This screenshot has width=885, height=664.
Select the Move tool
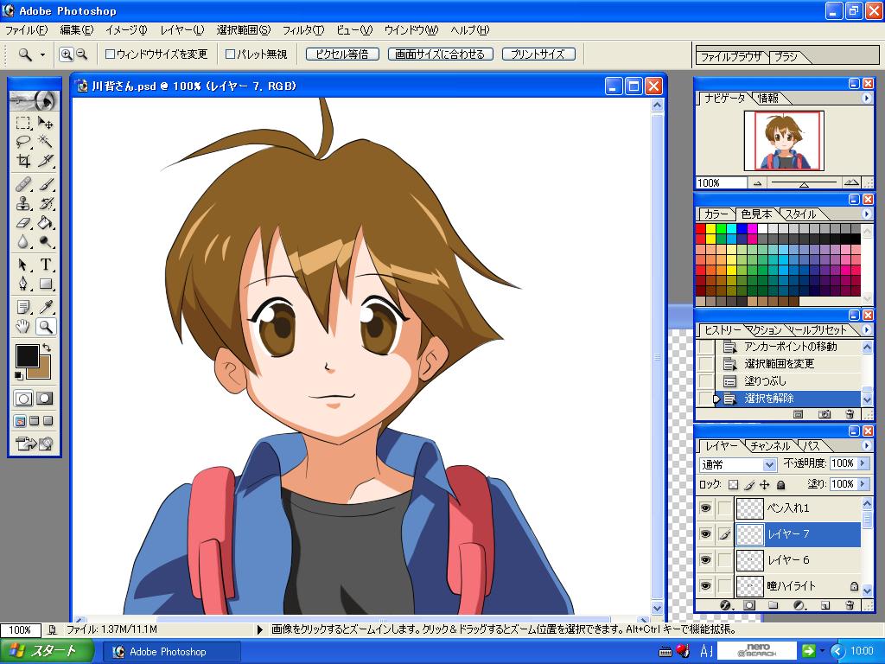45,123
